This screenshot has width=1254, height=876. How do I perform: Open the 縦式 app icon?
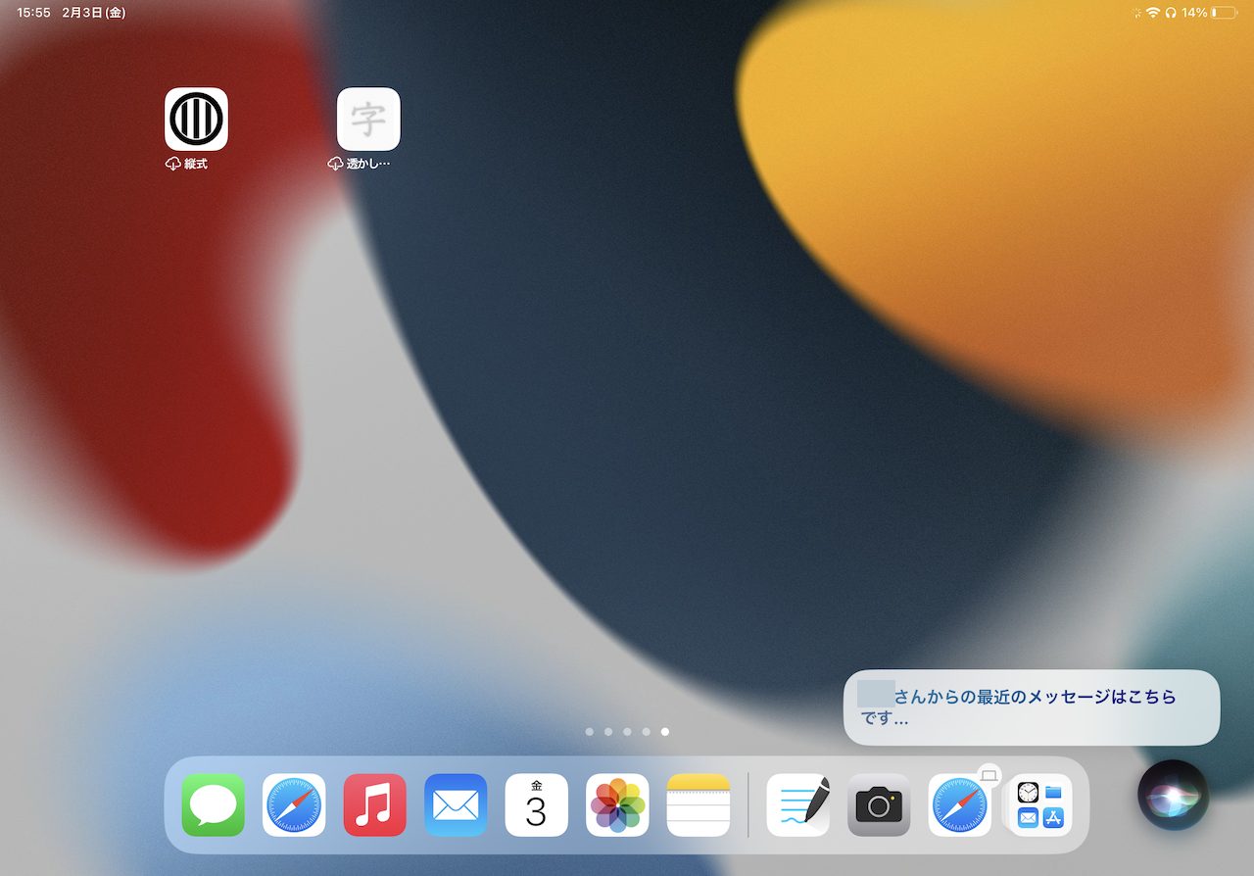pos(196,120)
